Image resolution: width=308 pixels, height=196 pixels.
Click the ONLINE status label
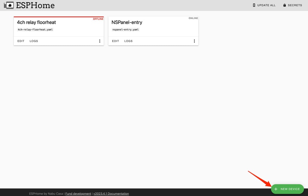(x=193, y=18)
